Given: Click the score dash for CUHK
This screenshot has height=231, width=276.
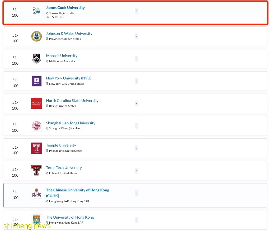Looking at the screenshot, I should [x=137, y=193].
